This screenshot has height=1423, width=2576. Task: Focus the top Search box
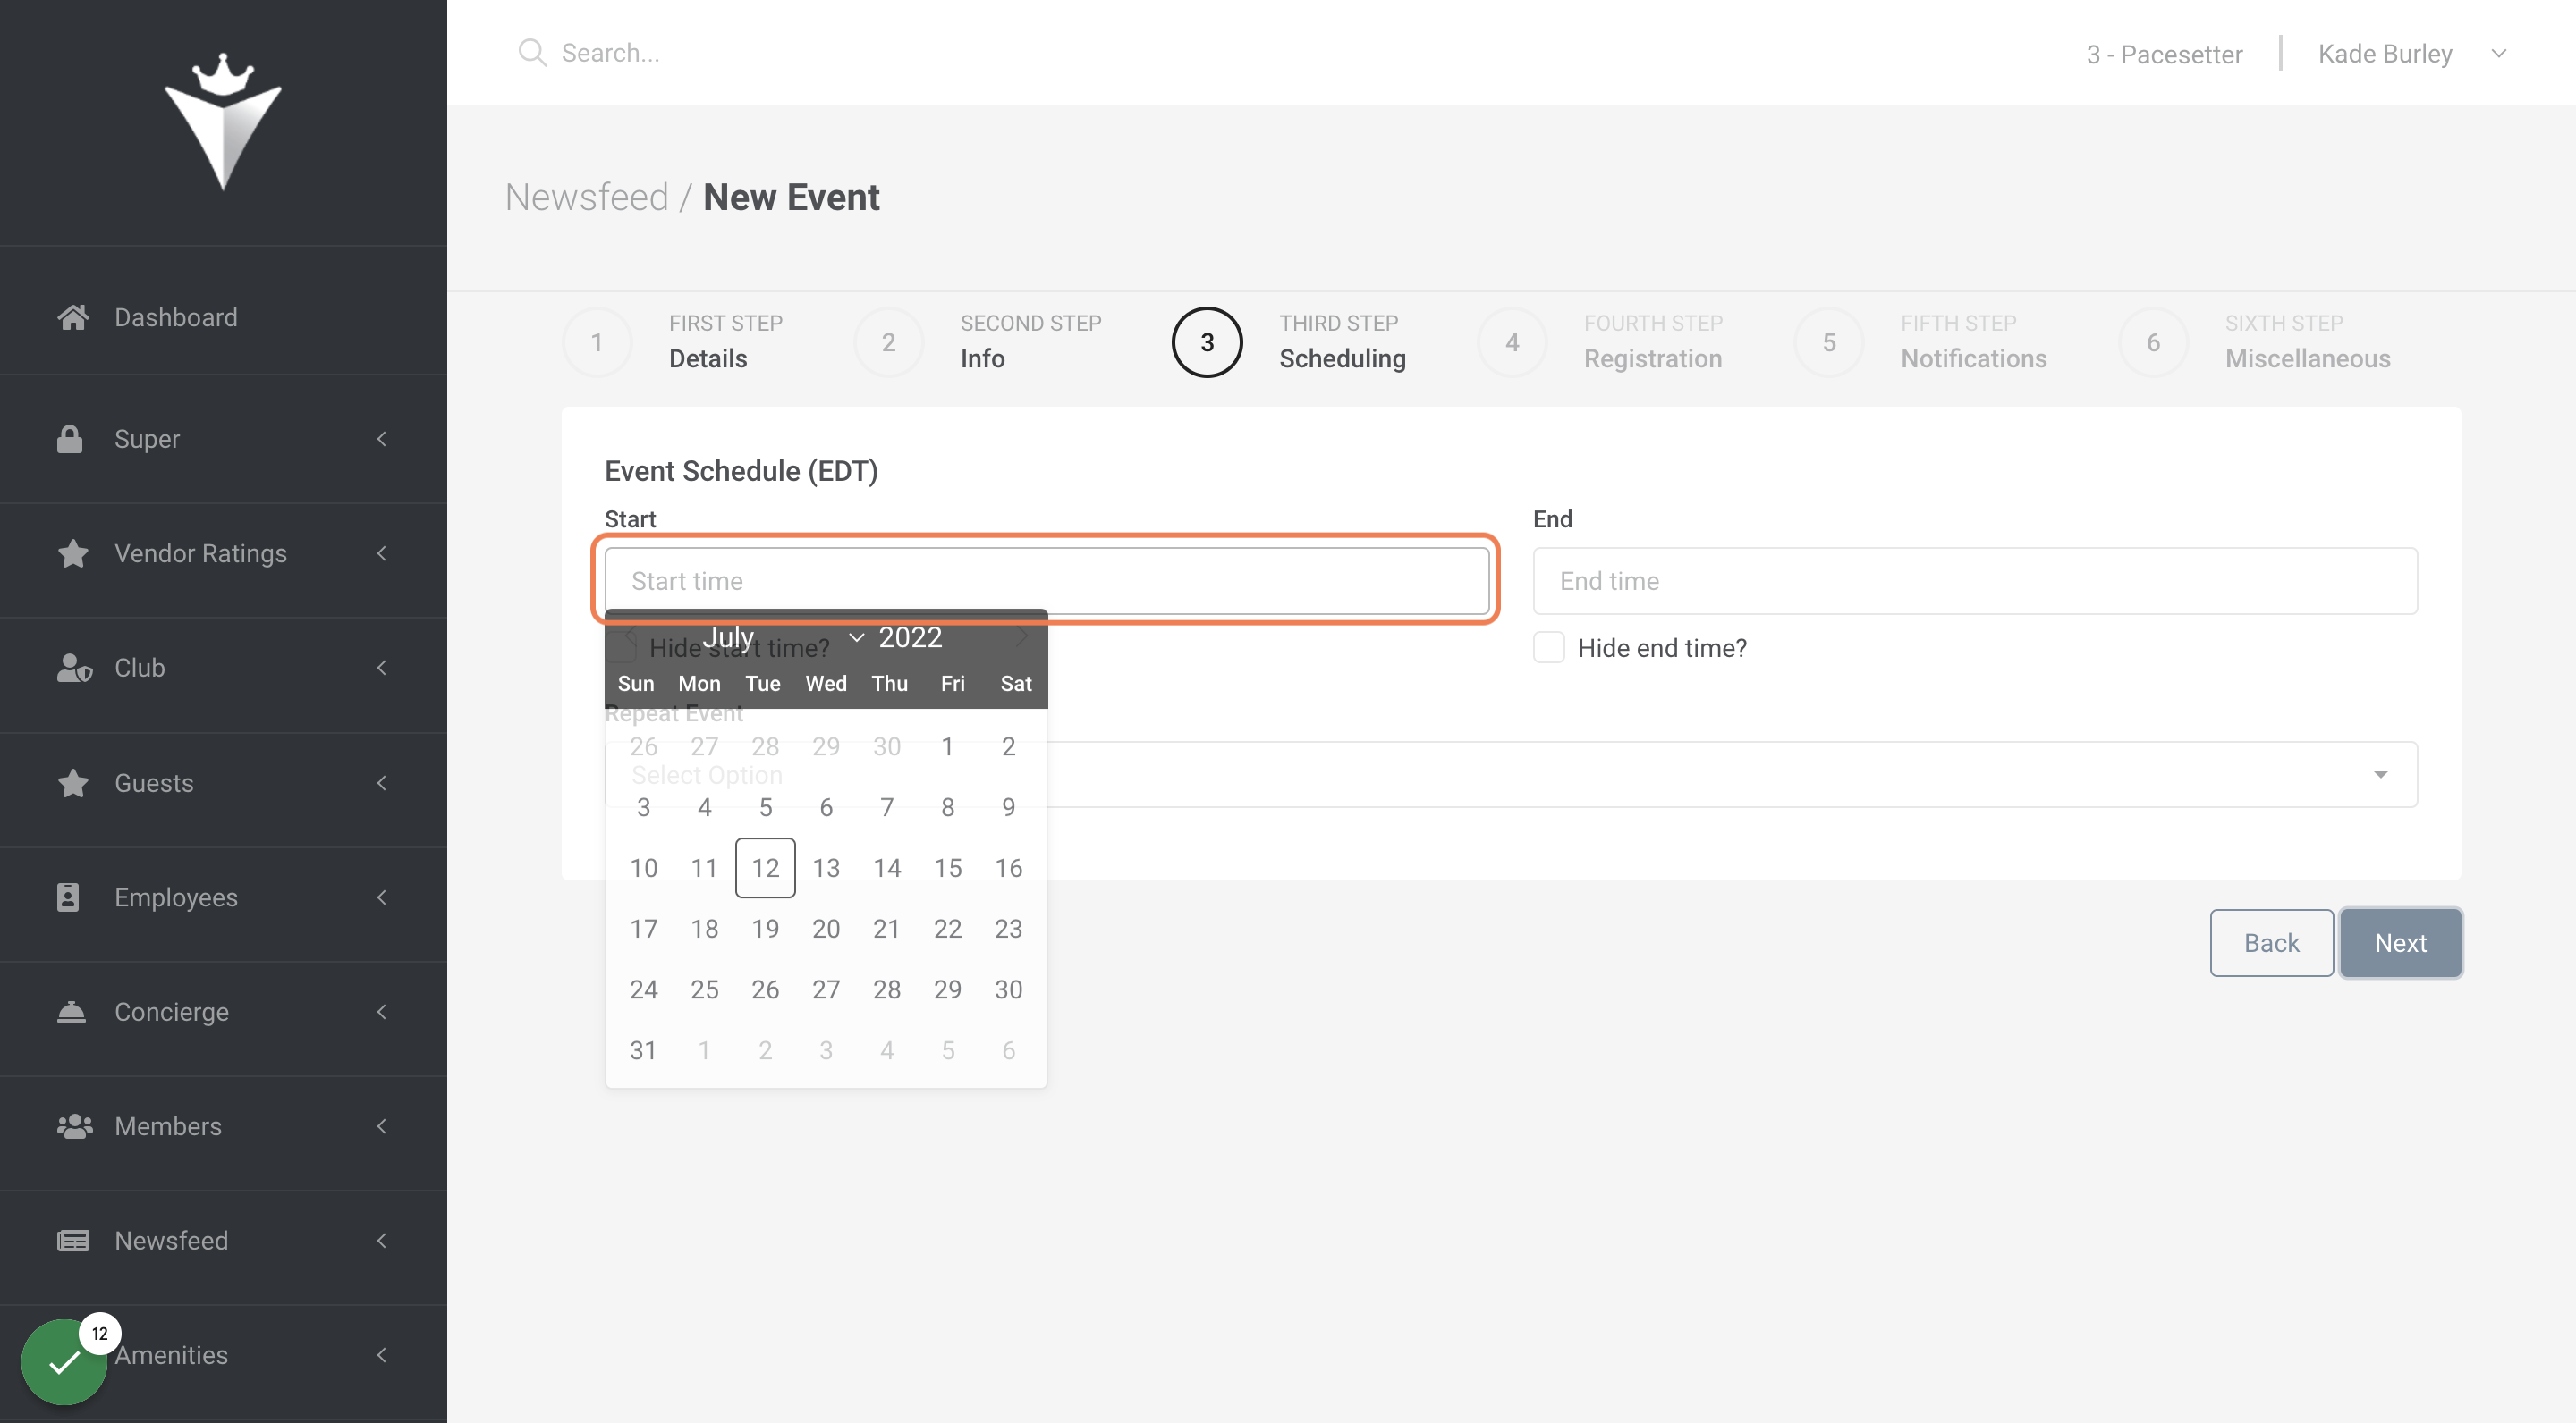click(610, 53)
